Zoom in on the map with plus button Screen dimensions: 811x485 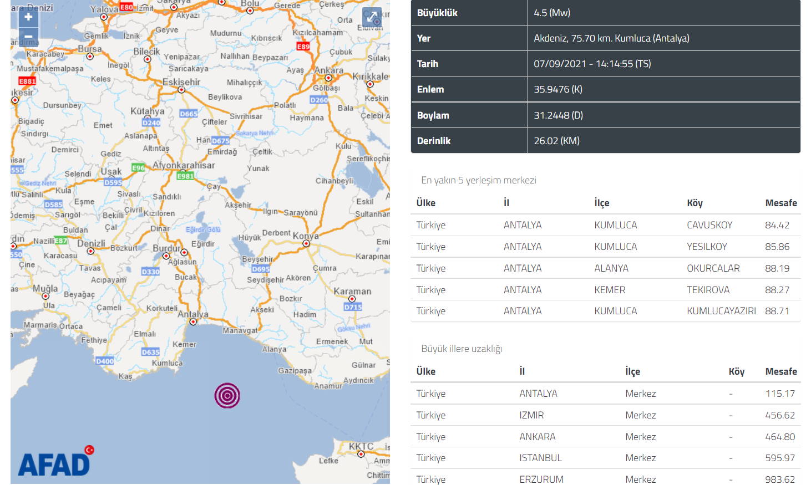[28, 17]
